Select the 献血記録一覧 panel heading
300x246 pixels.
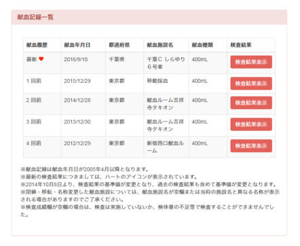[35, 17]
